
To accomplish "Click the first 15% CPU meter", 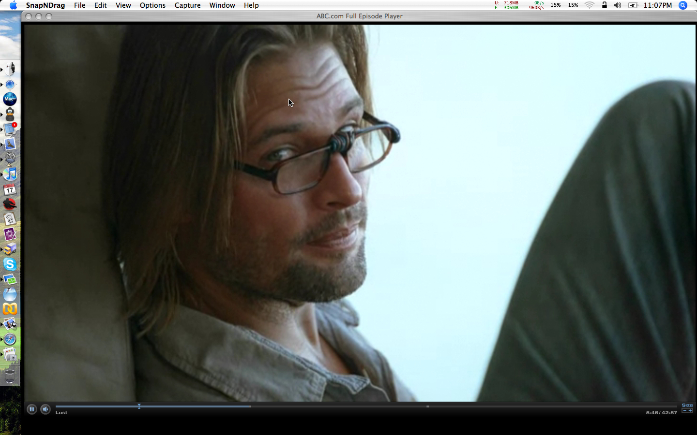I will coord(556,5).
